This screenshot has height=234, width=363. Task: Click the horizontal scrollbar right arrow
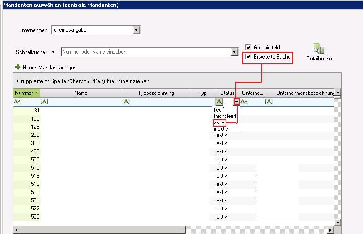330,230
